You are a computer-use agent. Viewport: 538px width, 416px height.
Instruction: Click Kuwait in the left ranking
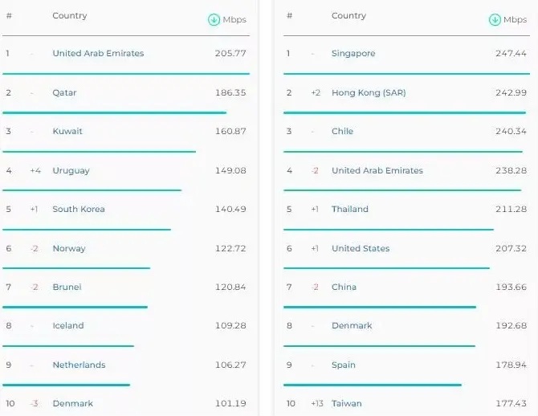pos(67,132)
